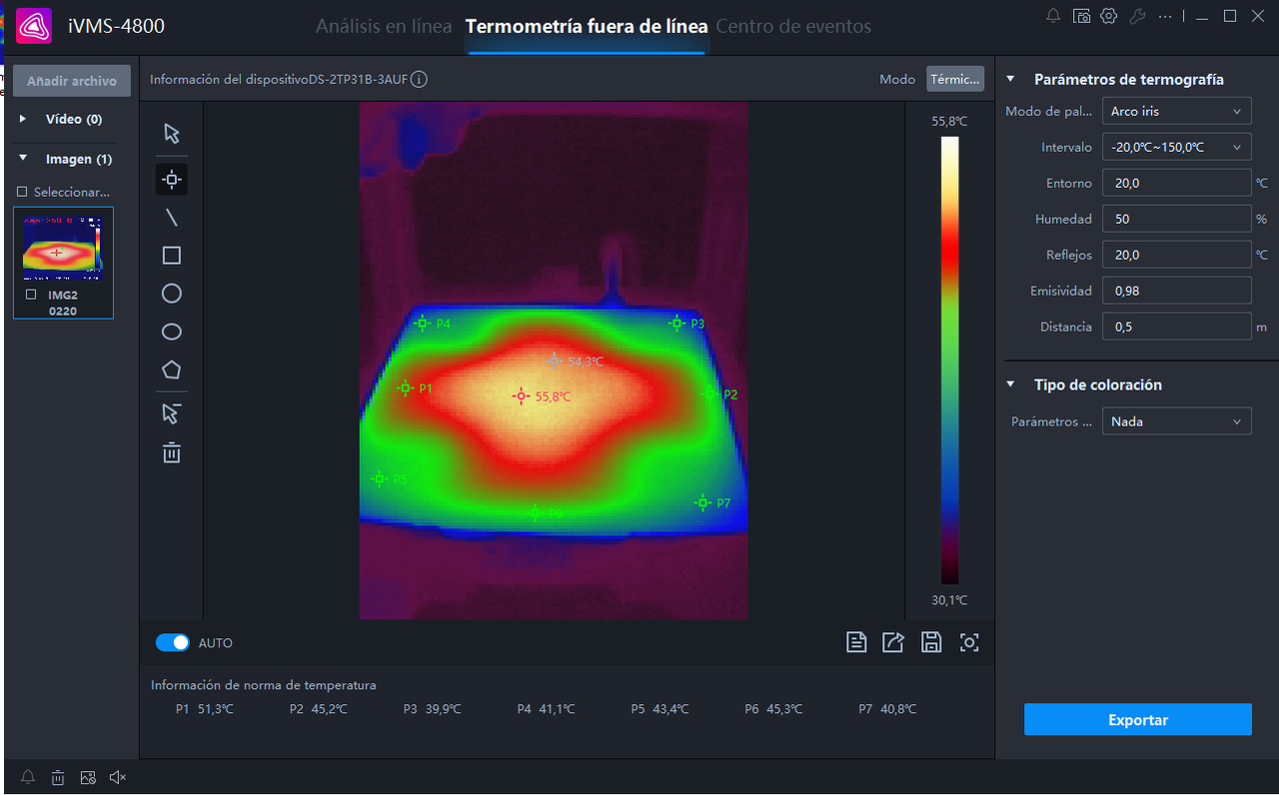Click the top bar bell notification icon

1053,16
